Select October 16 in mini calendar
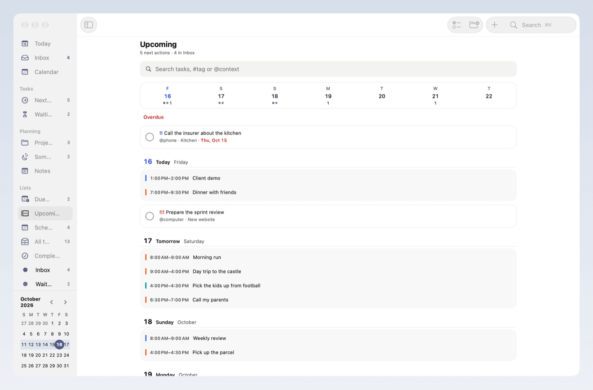Screen dimensions: 593x390 (x=59, y=345)
